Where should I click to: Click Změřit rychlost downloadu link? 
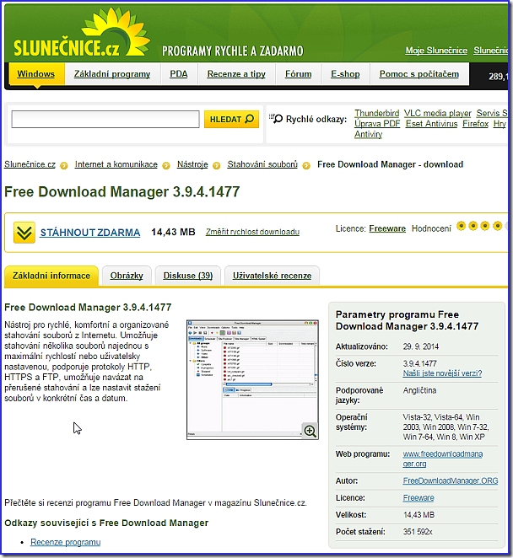point(252,232)
